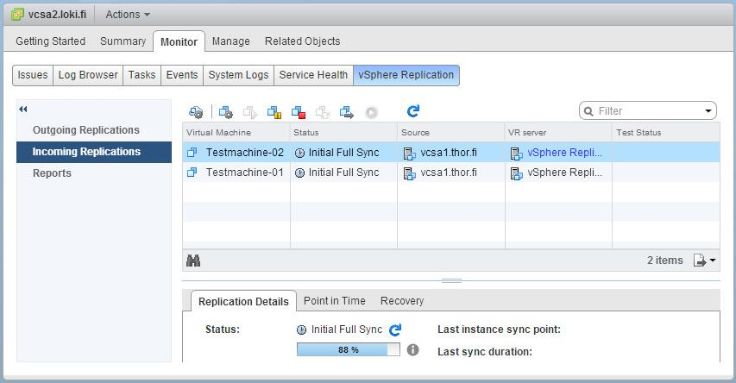Expand the export options arrow
The image size is (736, 383).
713,260
